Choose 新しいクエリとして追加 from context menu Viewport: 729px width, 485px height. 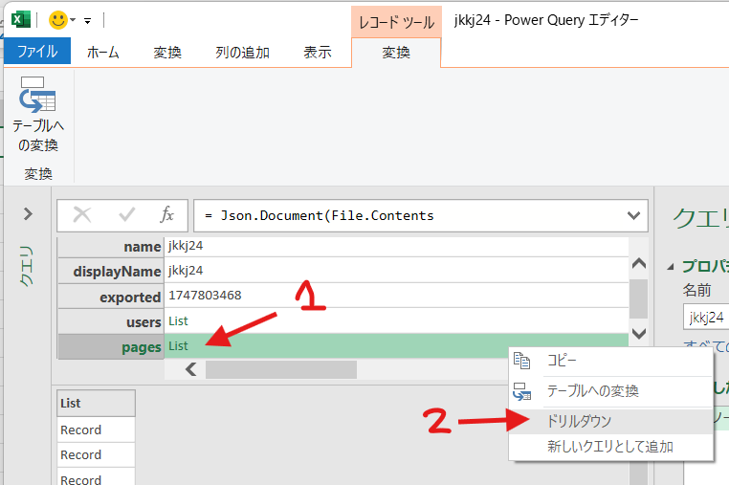pos(611,447)
